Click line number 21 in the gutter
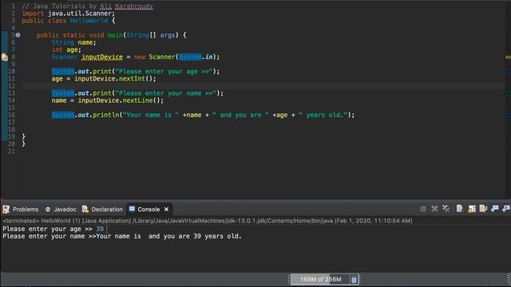 point(12,151)
